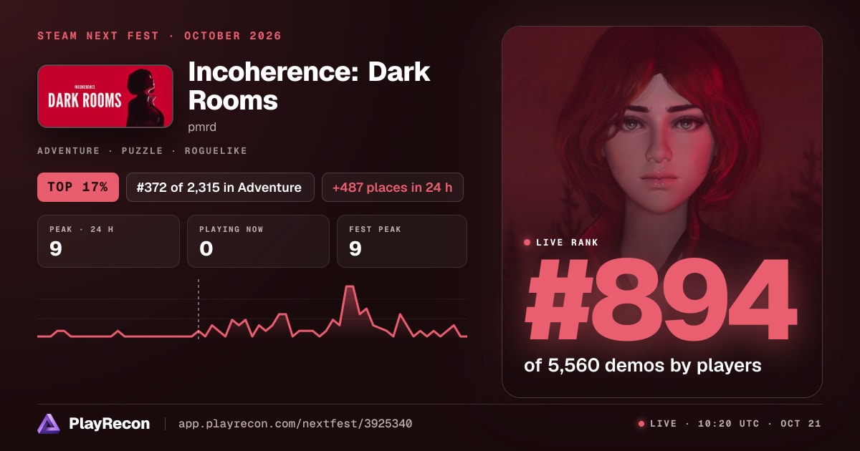Screen dimensions: 860x451
Task: Click the +487 places in 24 h badge
Action: coord(393,187)
